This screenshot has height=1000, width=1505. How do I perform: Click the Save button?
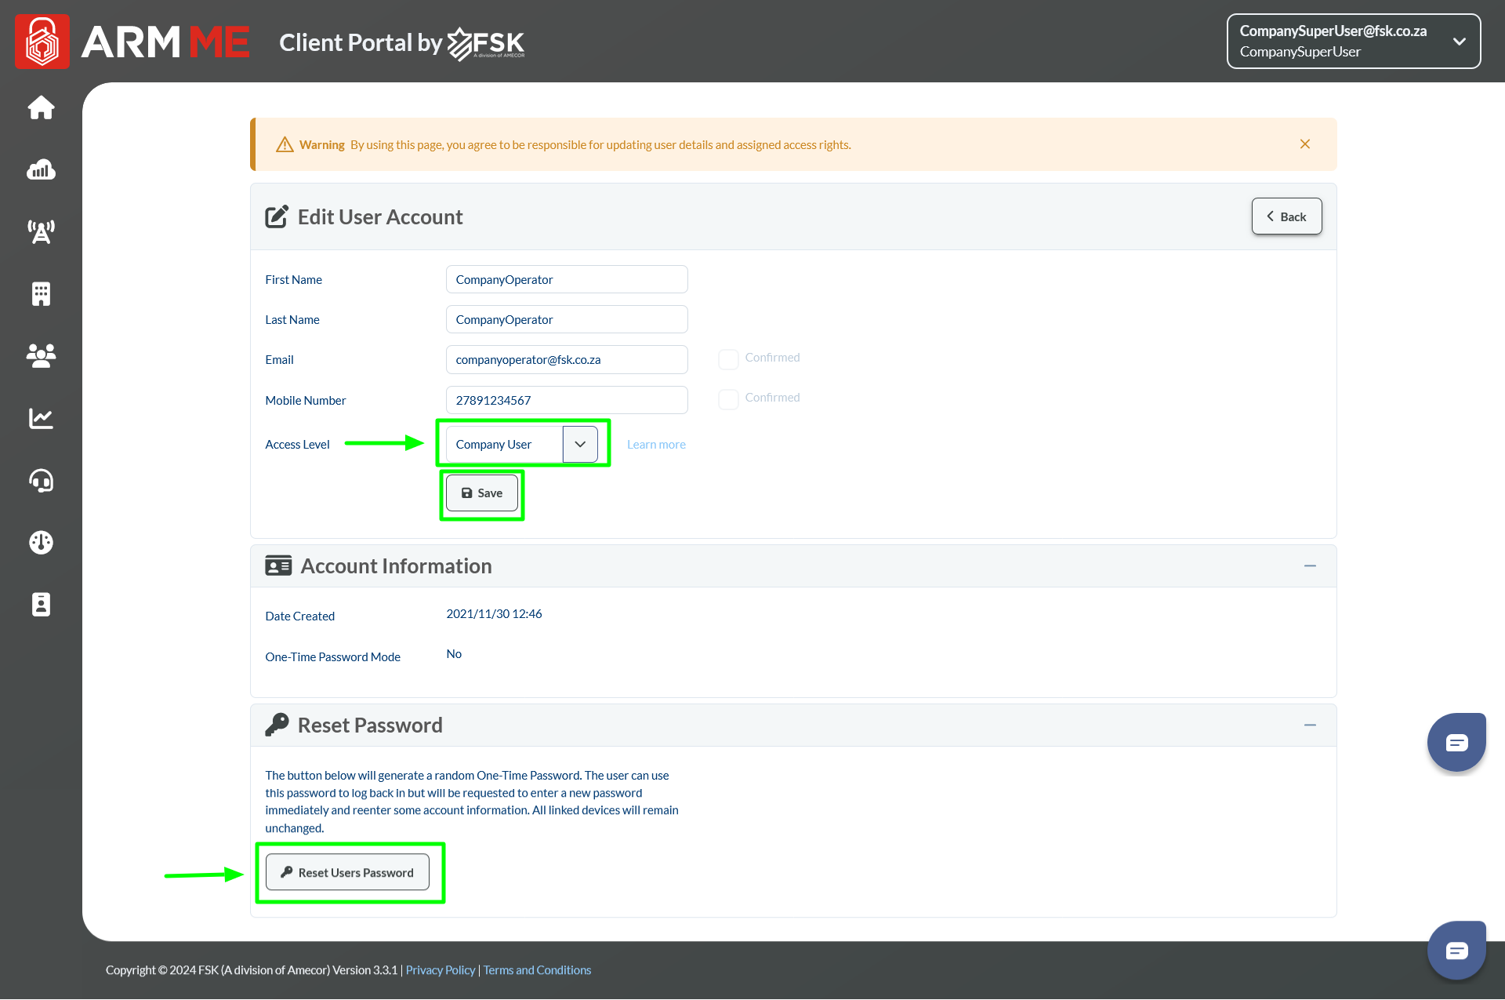481,493
